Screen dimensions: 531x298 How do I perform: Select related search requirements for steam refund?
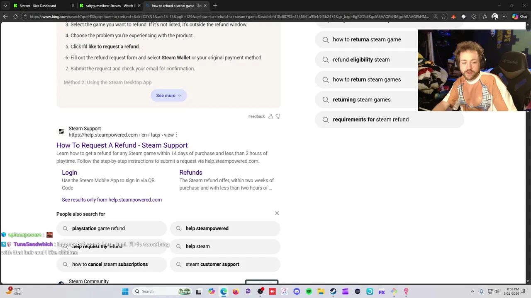pos(390,120)
